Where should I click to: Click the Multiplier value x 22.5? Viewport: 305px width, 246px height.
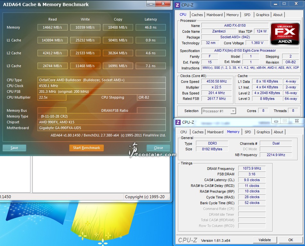(216, 87)
